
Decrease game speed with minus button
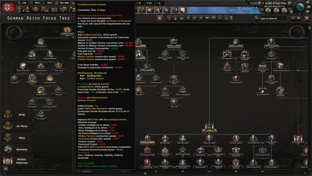(259, 3)
